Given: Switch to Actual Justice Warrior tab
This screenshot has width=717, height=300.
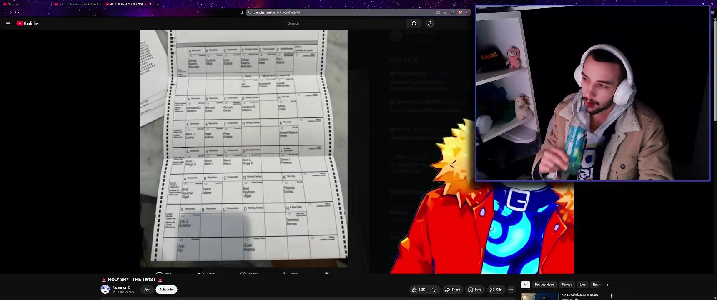Looking at the screenshot, I should (78, 4).
